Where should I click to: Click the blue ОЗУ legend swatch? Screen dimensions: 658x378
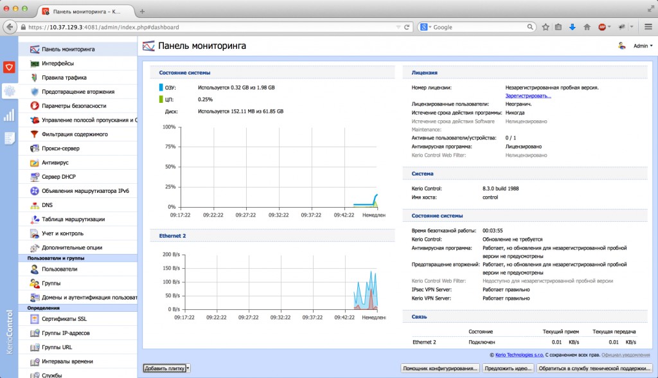click(161, 87)
